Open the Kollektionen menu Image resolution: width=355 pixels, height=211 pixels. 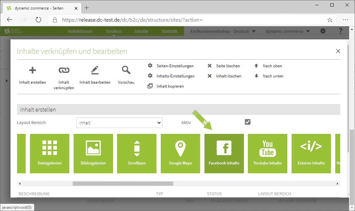tap(80, 31)
